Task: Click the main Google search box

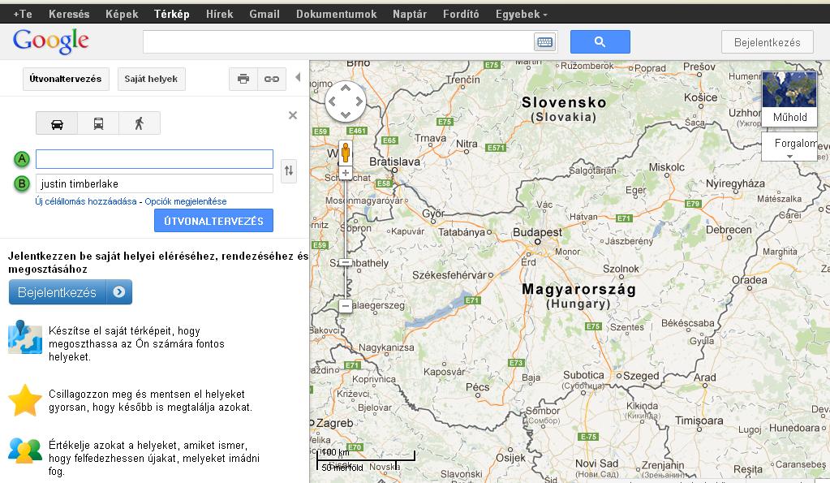Action: [x=338, y=42]
